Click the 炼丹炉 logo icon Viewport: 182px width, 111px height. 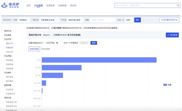click(x=4, y=5)
